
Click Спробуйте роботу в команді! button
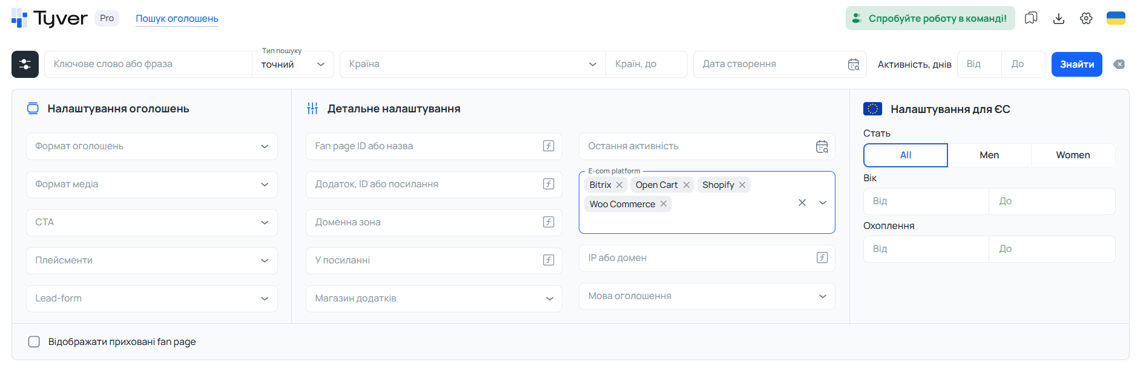(x=930, y=18)
